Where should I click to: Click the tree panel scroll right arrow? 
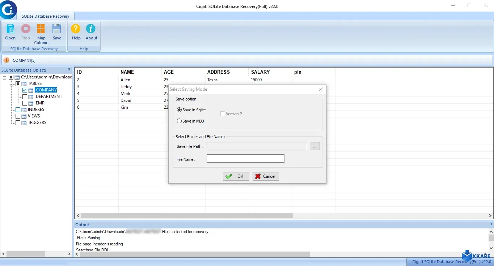69,254
